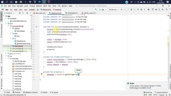Open the AVD Manager phone icon

pos(159,10)
